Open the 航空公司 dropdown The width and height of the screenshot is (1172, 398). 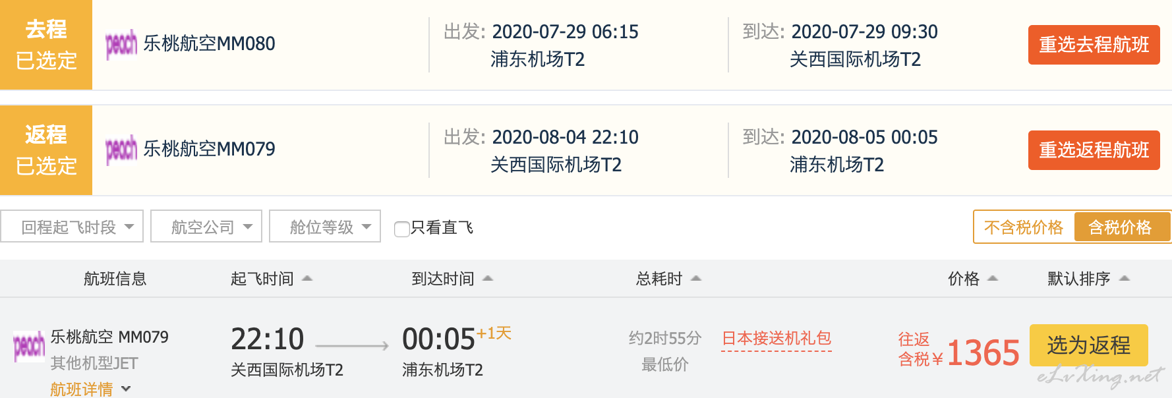(206, 226)
